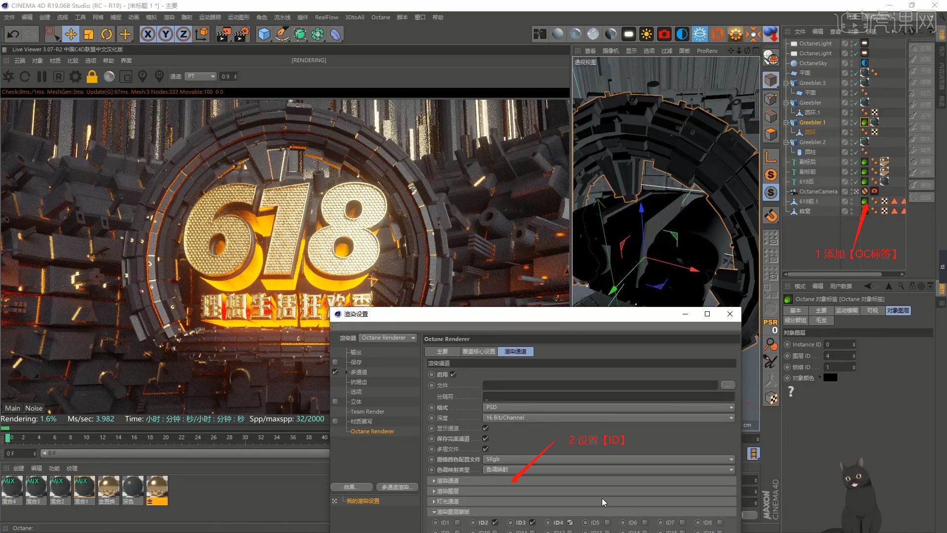Click the restart render icon in Live Viewer

click(25, 76)
